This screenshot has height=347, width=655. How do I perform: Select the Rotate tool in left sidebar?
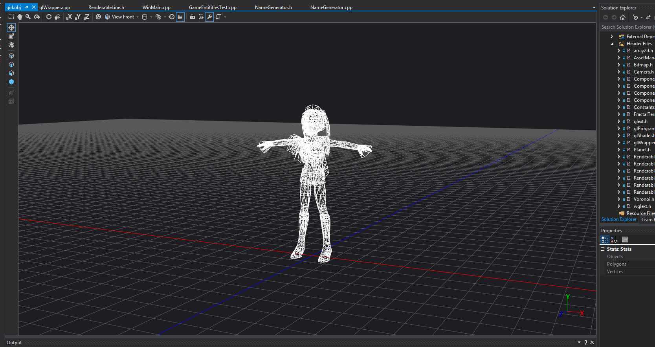click(11, 45)
